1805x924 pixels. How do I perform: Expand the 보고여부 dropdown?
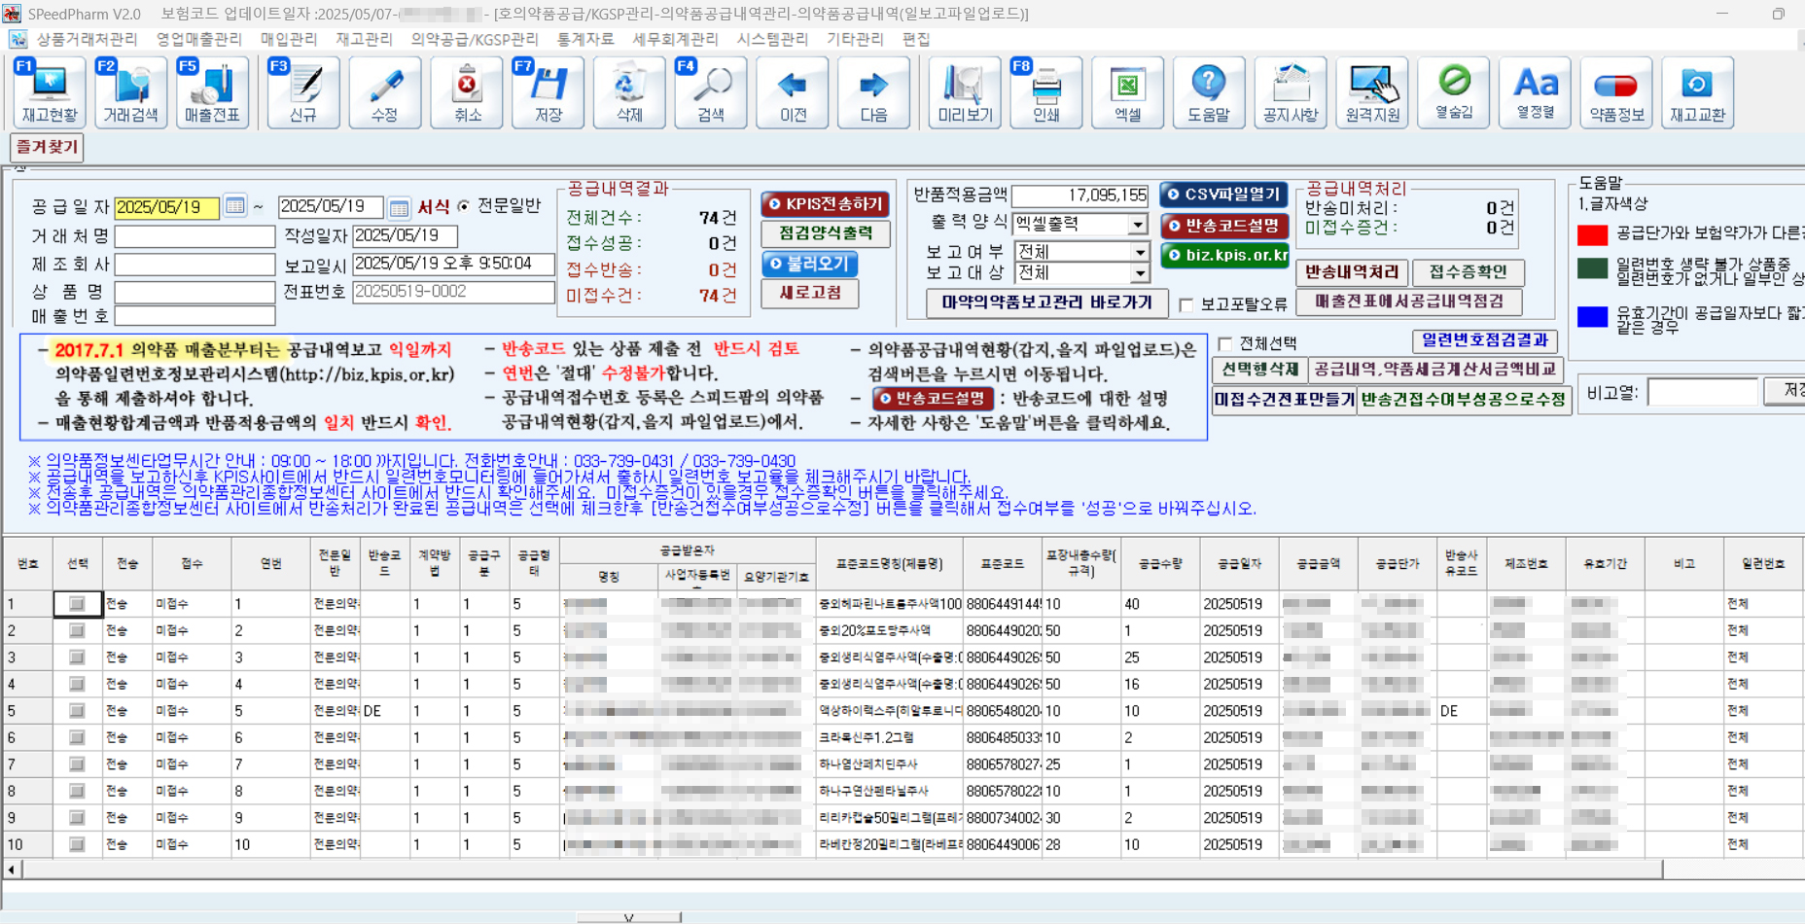point(1140,252)
